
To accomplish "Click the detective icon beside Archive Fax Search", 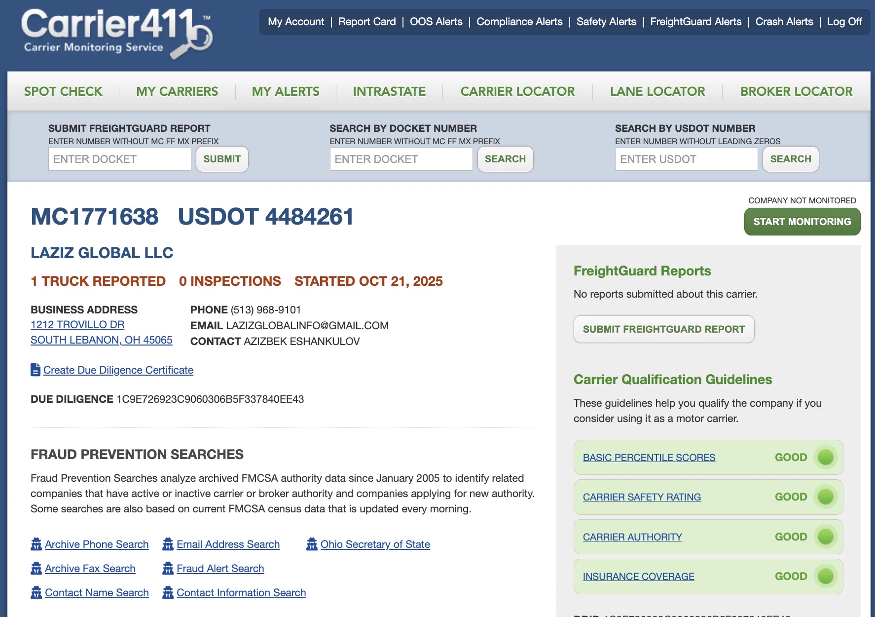I will pos(36,568).
